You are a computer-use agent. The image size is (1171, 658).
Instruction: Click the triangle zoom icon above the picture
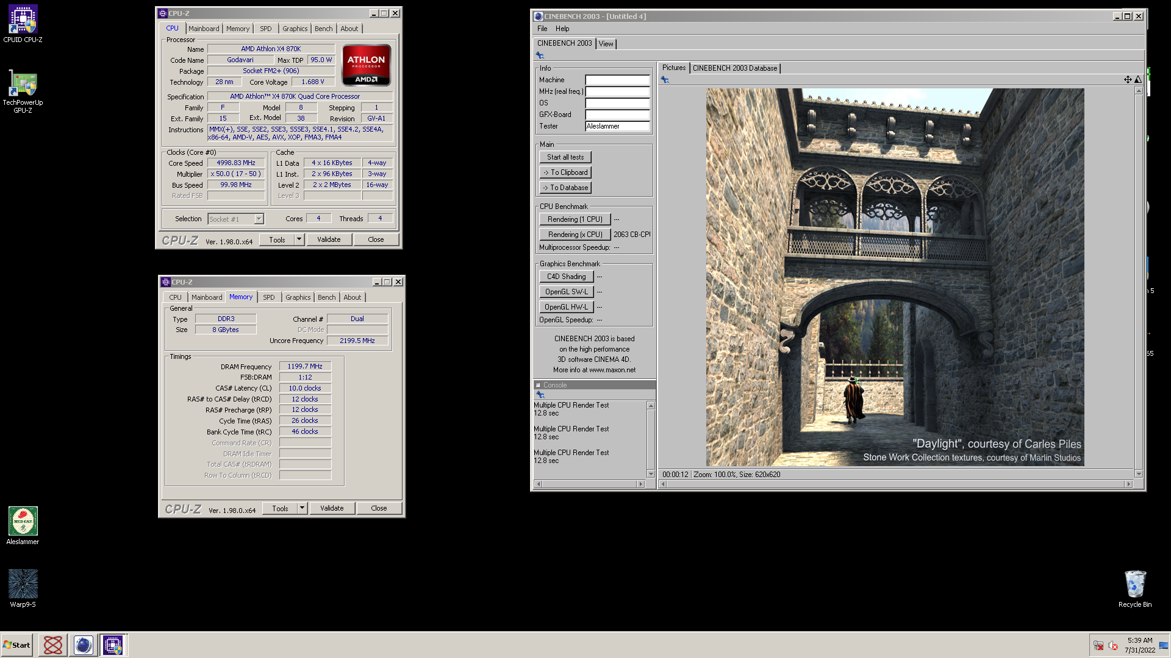tap(1138, 80)
